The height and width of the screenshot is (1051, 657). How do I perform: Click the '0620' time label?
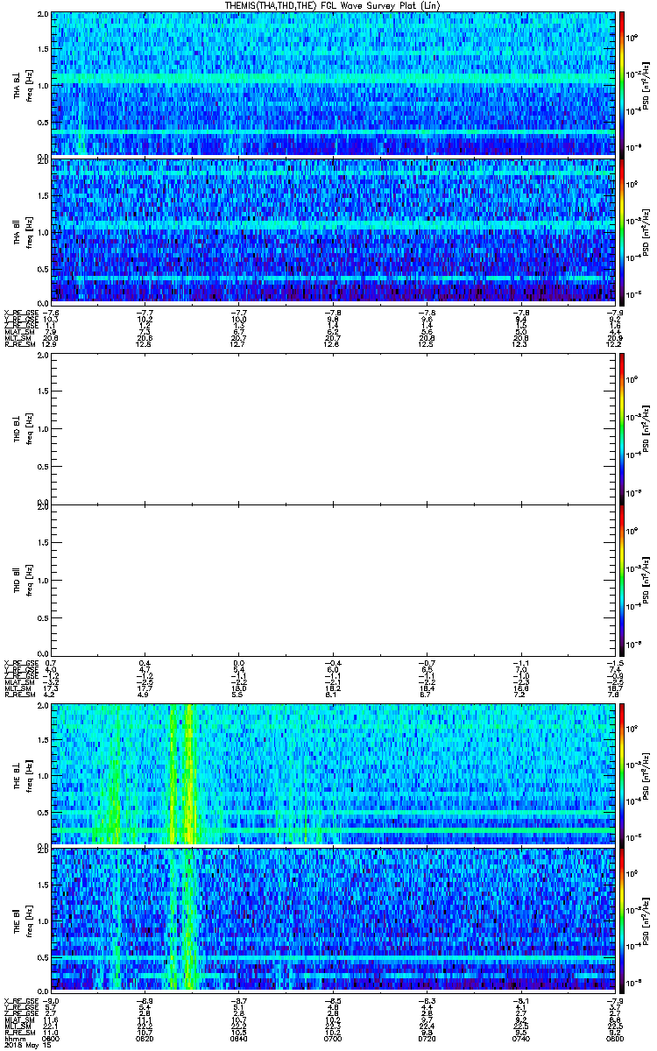145,1037
